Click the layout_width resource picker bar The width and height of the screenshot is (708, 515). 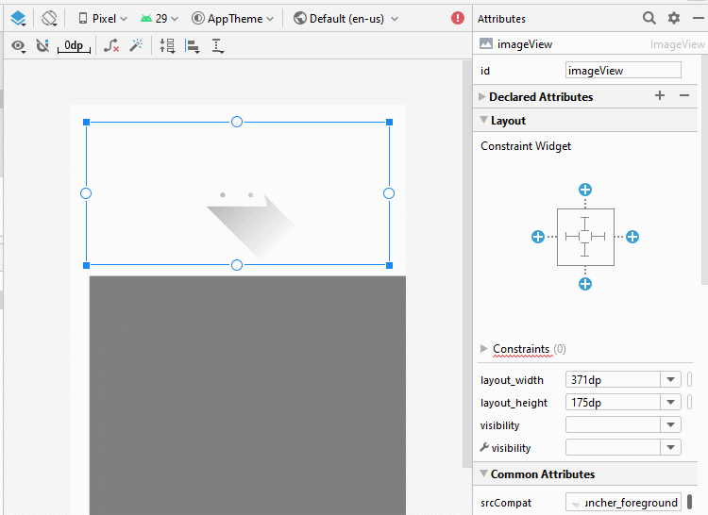coord(689,380)
